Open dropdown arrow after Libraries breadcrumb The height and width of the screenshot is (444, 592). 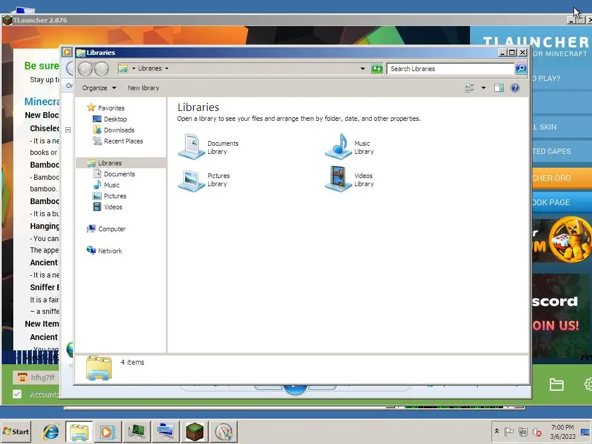(166, 68)
